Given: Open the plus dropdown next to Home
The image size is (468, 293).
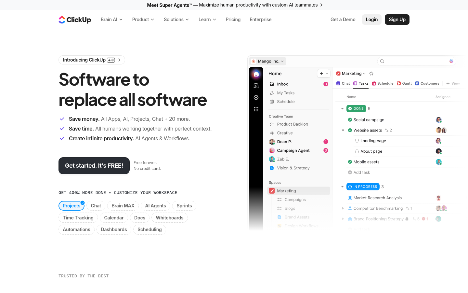Looking at the screenshot, I should (324, 74).
